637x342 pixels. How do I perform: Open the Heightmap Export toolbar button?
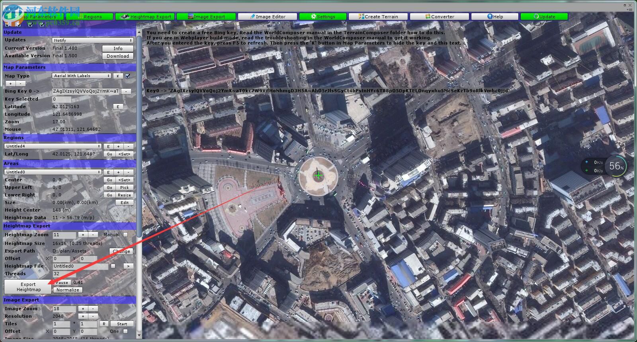point(145,17)
